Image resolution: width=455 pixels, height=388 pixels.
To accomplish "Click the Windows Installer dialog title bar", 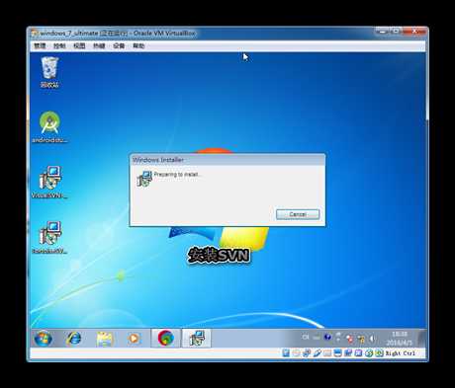I will click(x=227, y=160).
